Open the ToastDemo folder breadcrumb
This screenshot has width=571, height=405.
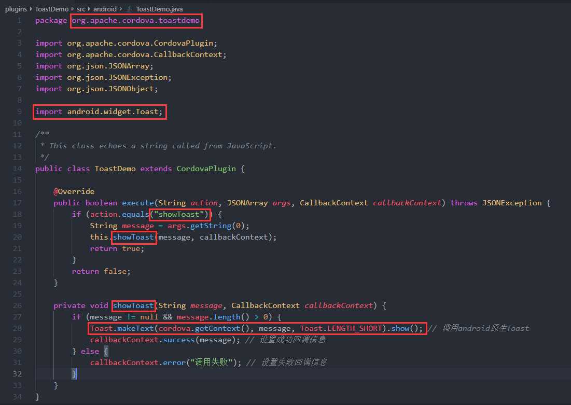(52, 9)
